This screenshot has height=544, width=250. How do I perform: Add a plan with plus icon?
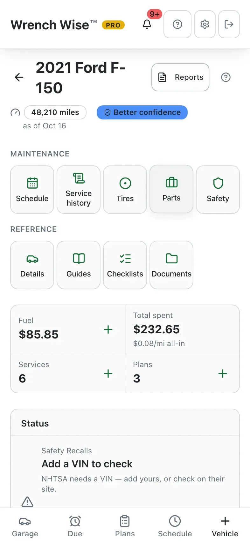point(223,374)
